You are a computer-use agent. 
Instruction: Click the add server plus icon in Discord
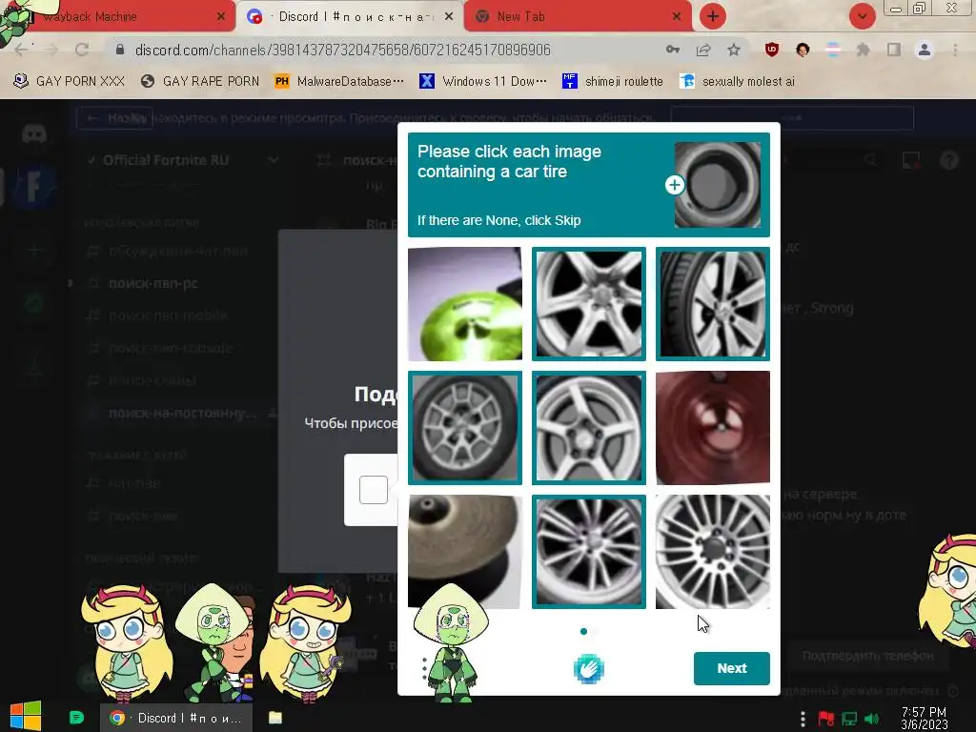pos(34,251)
